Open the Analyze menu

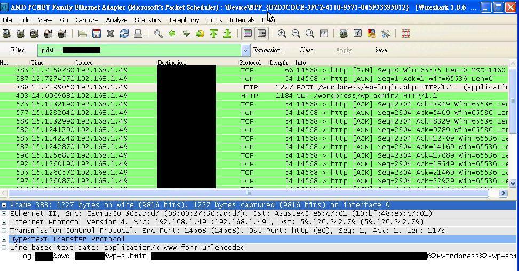coord(116,20)
